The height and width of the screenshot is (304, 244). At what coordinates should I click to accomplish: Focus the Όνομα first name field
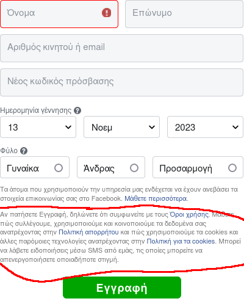[59, 14]
